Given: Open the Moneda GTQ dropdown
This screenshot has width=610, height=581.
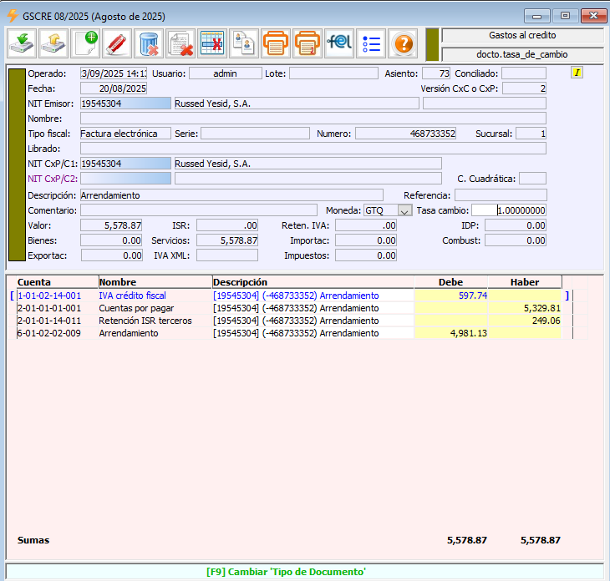Looking at the screenshot, I should pos(405,211).
